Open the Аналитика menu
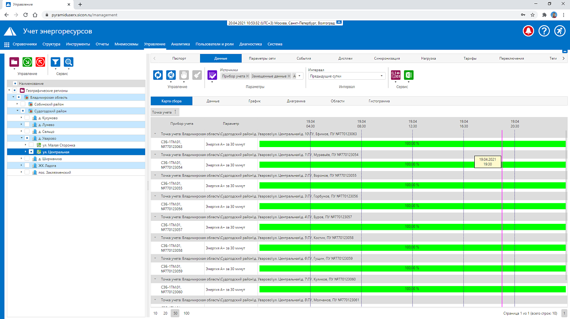 [x=180, y=44]
